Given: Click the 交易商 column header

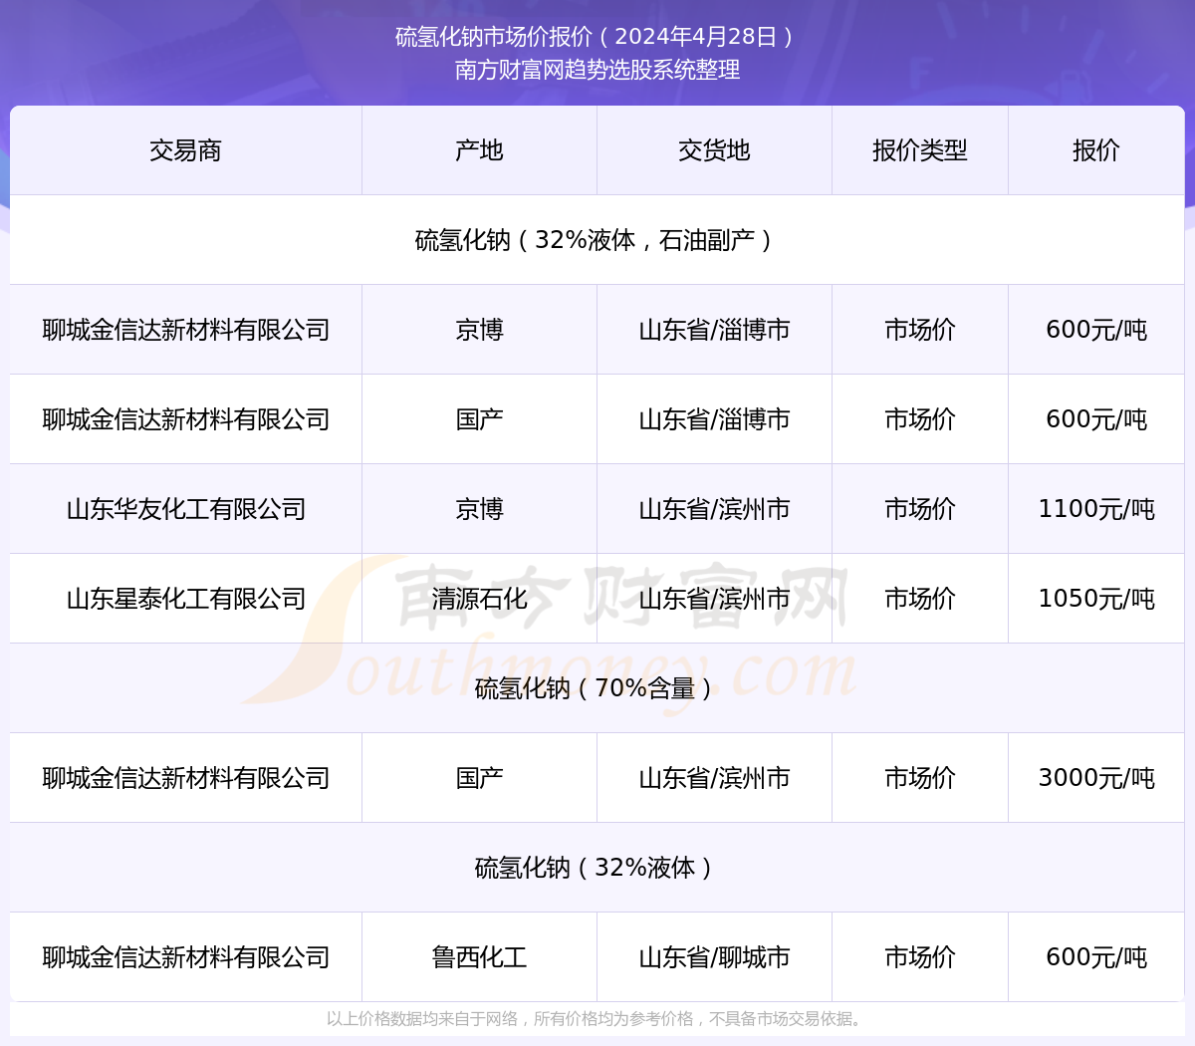Looking at the screenshot, I should [x=185, y=150].
